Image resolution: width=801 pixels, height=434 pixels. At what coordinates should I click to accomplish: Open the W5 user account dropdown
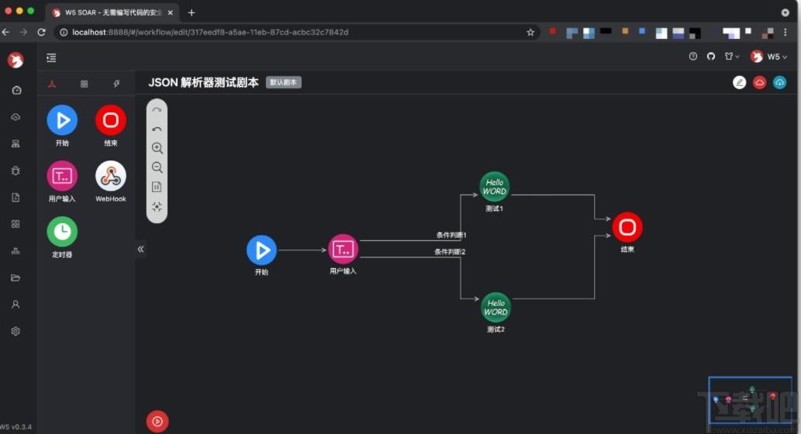(768, 57)
